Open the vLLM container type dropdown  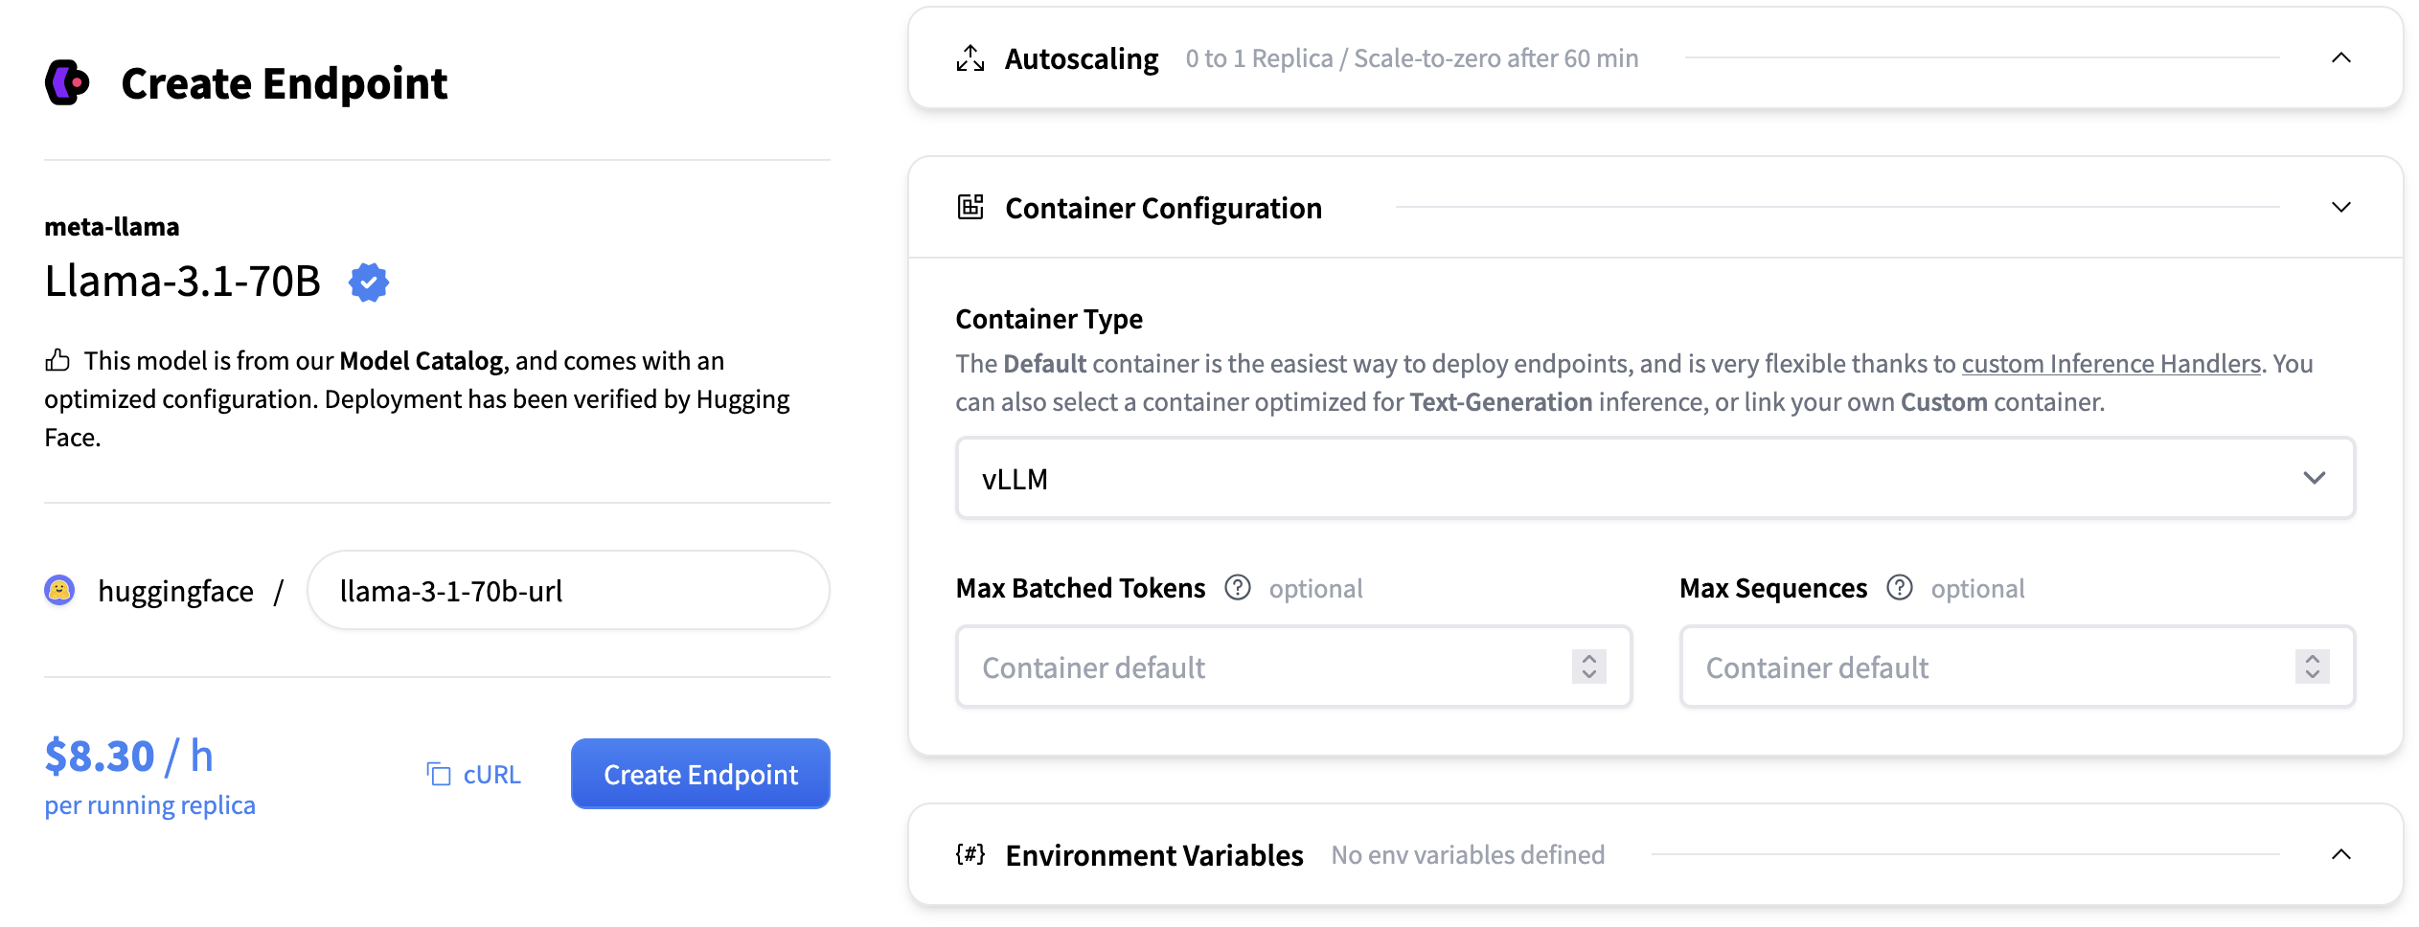tap(1655, 478)
